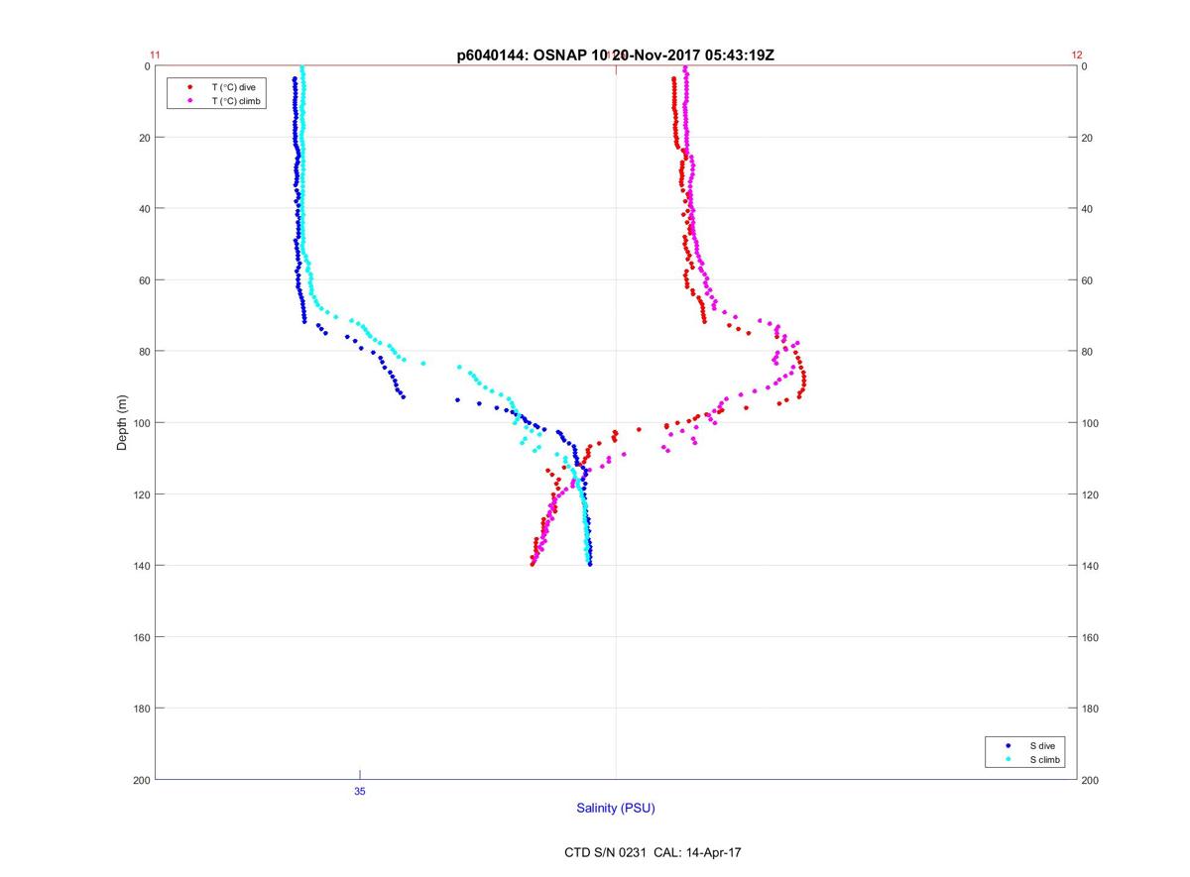This screenshot has height=877, width=1190.
Task: Click the blue '35' salinity tick label
Action: (x=359, y=791)
